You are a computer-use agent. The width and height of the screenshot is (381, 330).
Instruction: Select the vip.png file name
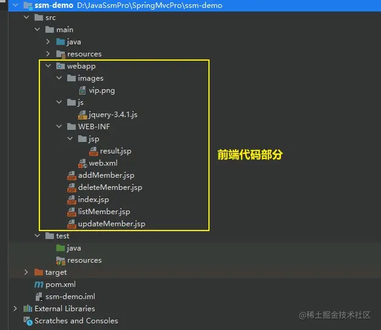point(102,90)
